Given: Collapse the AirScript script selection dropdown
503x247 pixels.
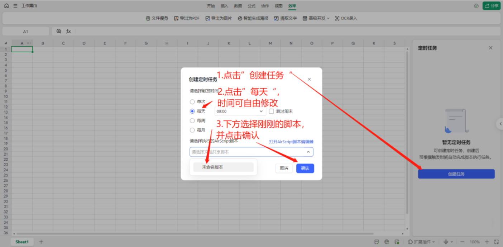Looking at the screenshot, I should point(308,152).
